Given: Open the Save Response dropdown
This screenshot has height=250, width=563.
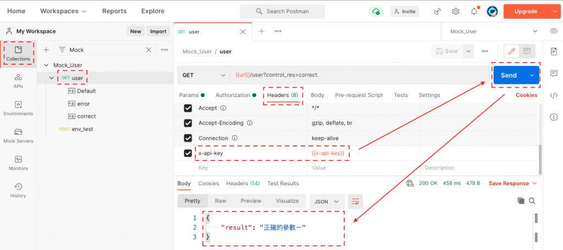Looking at the screenshot, I should [513, 183].
